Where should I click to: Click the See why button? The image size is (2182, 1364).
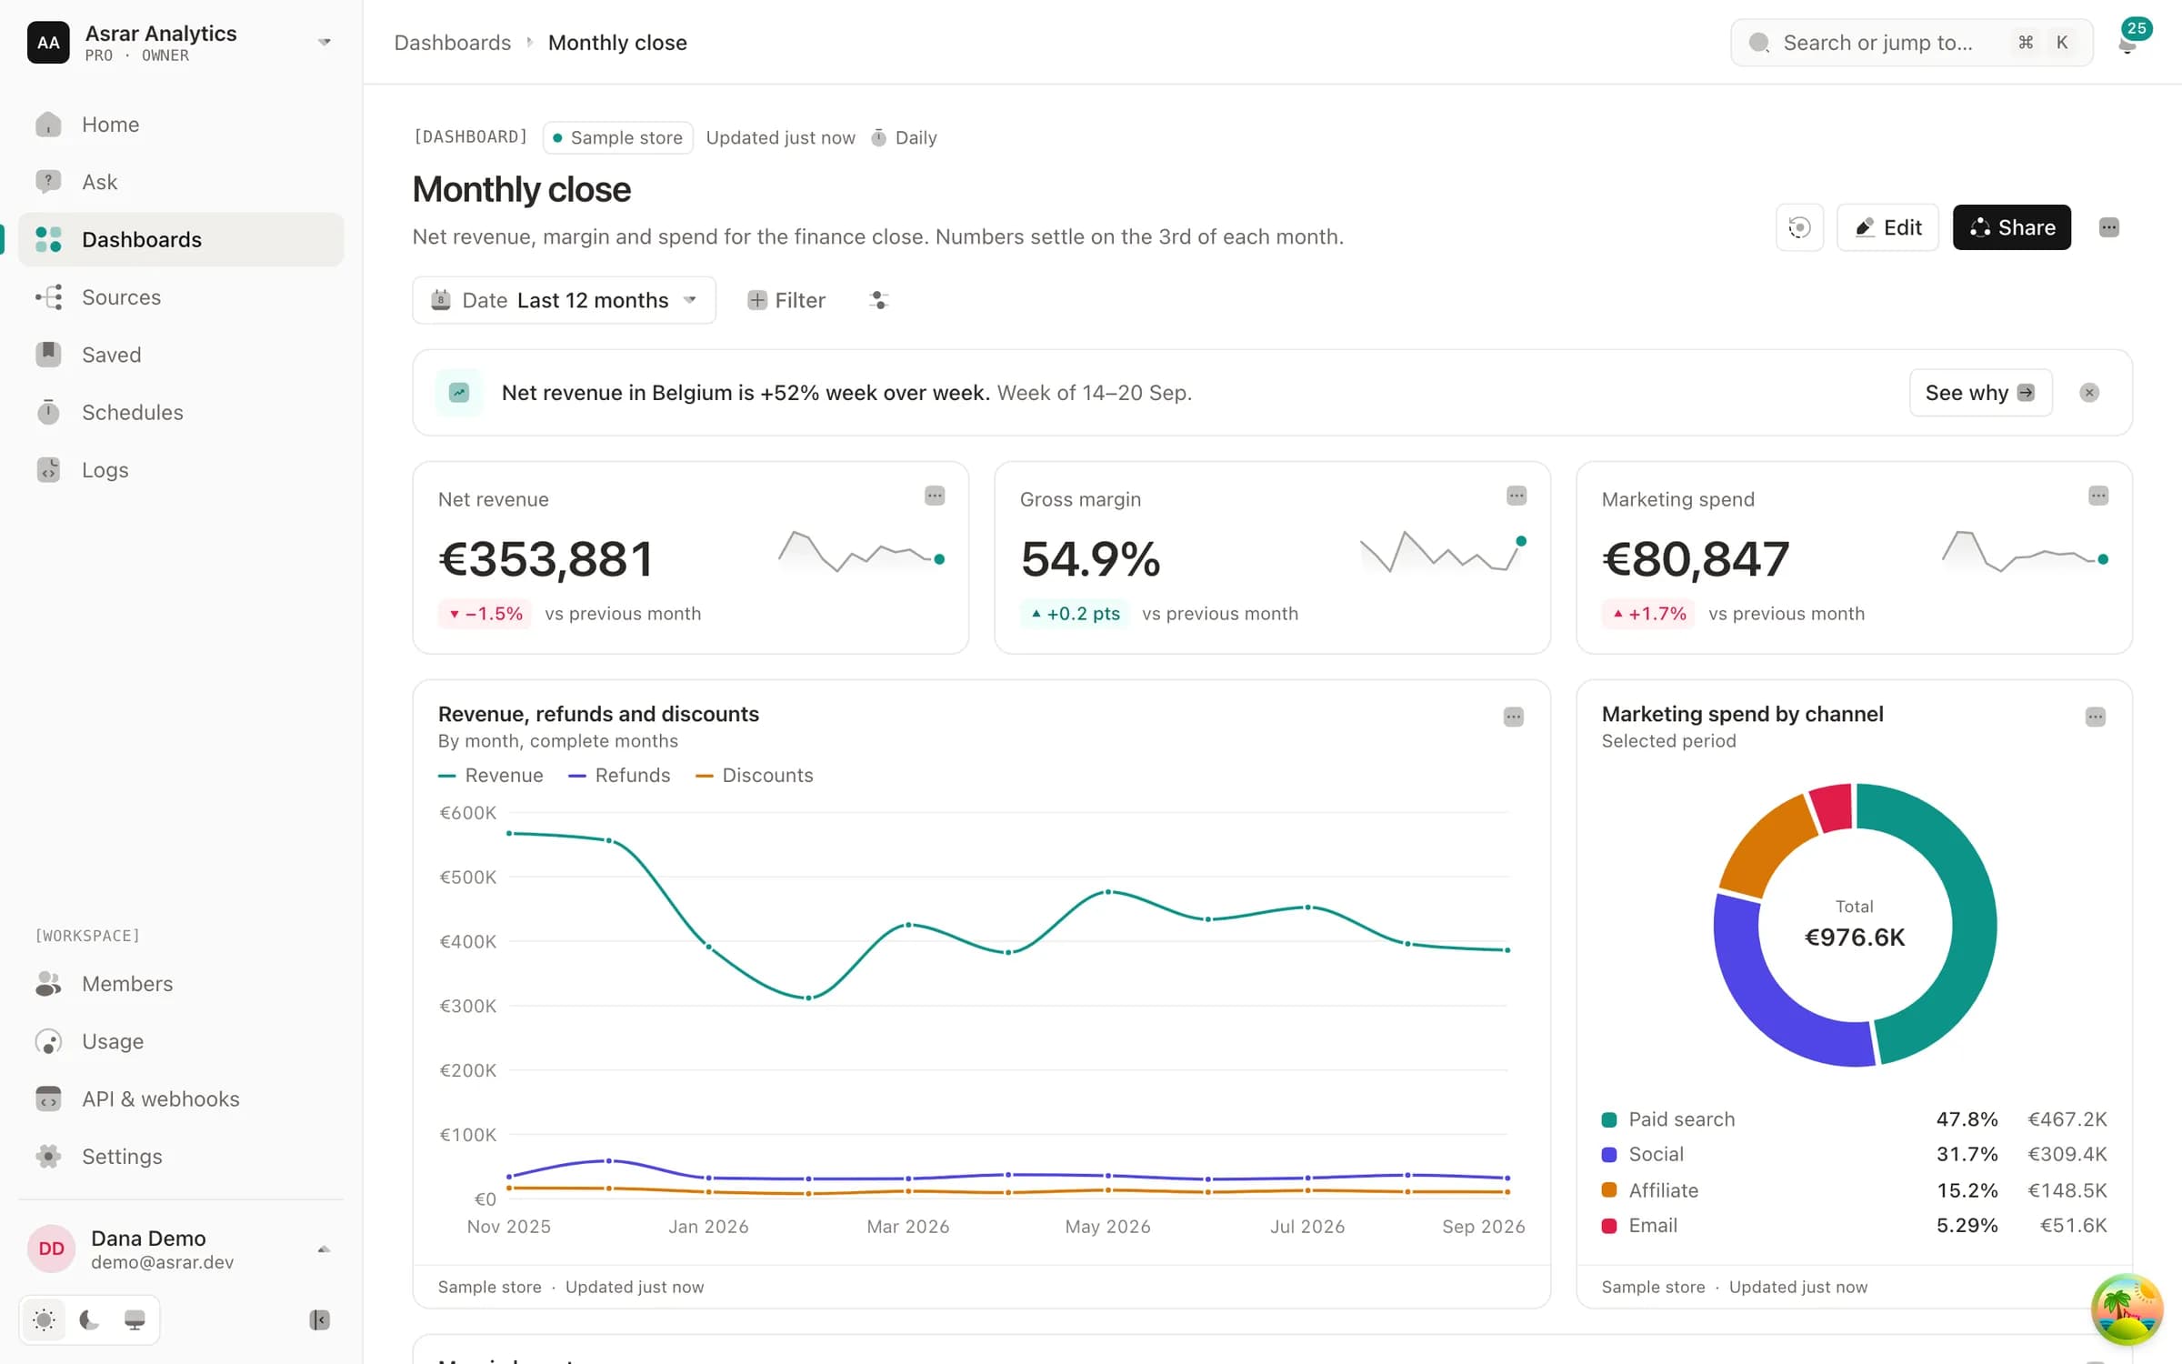click(1980, 393)
